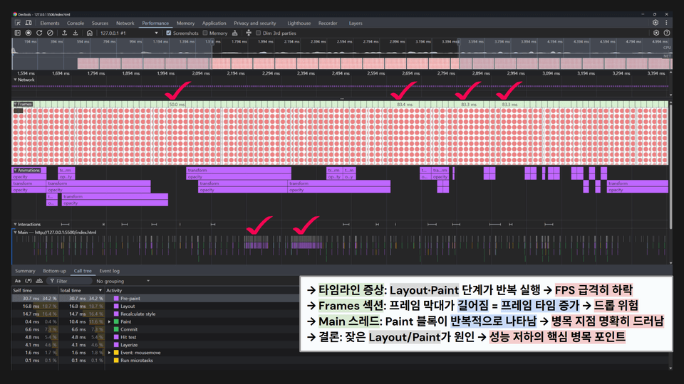The width and height of the screenshot is (684, 384).
Task: Select the Pre-paint activity row
Action: click(155, 298)
